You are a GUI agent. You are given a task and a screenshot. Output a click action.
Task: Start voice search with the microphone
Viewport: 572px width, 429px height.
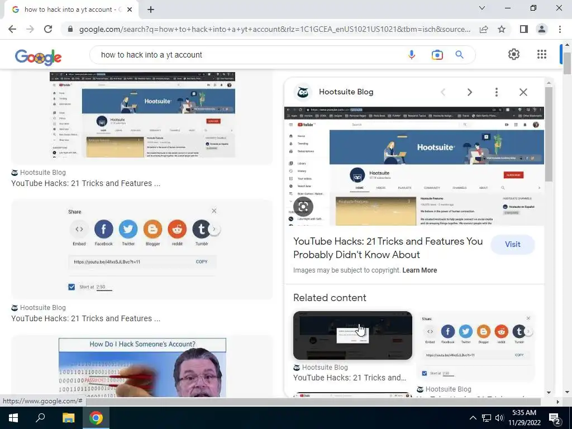pos(412,55)
